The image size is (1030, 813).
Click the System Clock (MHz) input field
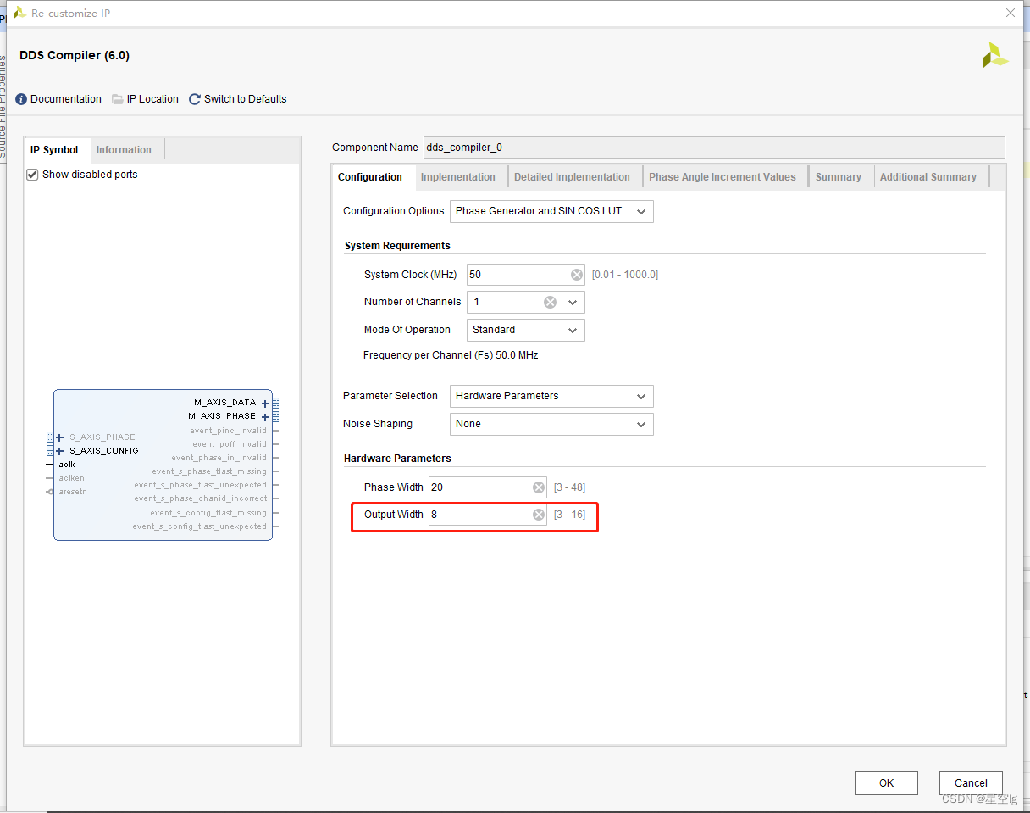(526, 275)
